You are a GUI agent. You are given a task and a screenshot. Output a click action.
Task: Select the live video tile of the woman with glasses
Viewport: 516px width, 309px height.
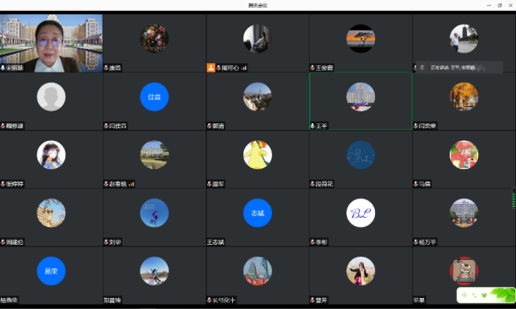[52, 43]
